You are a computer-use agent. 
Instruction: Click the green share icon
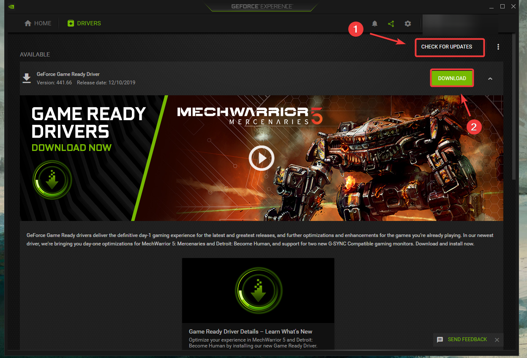tap(391, 24)
